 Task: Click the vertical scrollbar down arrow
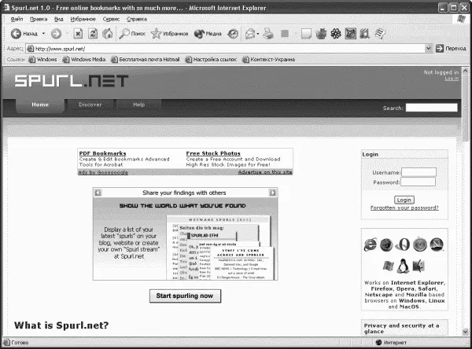(x=465, y=332)
